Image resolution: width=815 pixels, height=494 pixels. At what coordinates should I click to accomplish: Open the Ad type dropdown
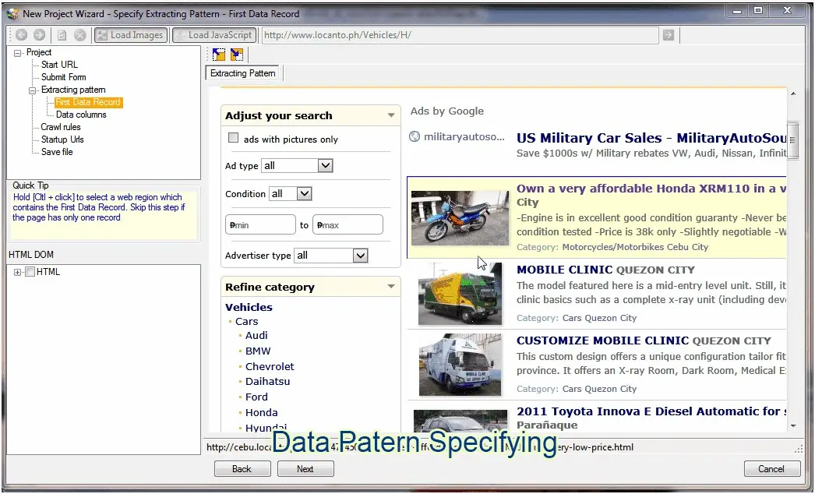298,165
